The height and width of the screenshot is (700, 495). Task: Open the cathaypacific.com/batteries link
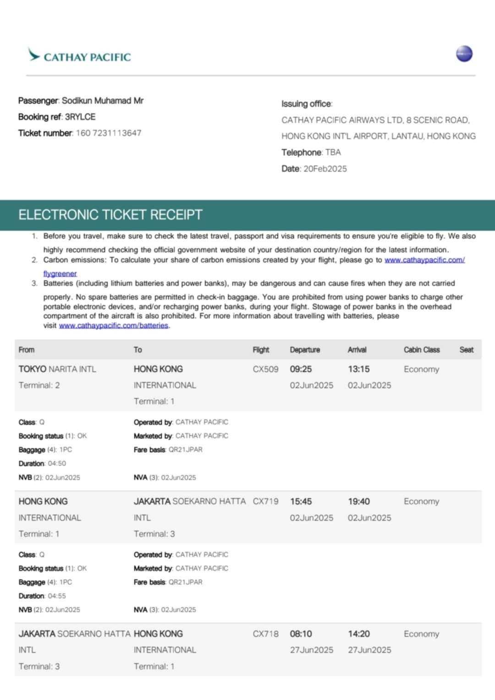pos(114,325)
